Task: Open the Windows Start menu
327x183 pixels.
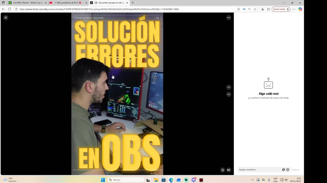Action: (103, 180)
